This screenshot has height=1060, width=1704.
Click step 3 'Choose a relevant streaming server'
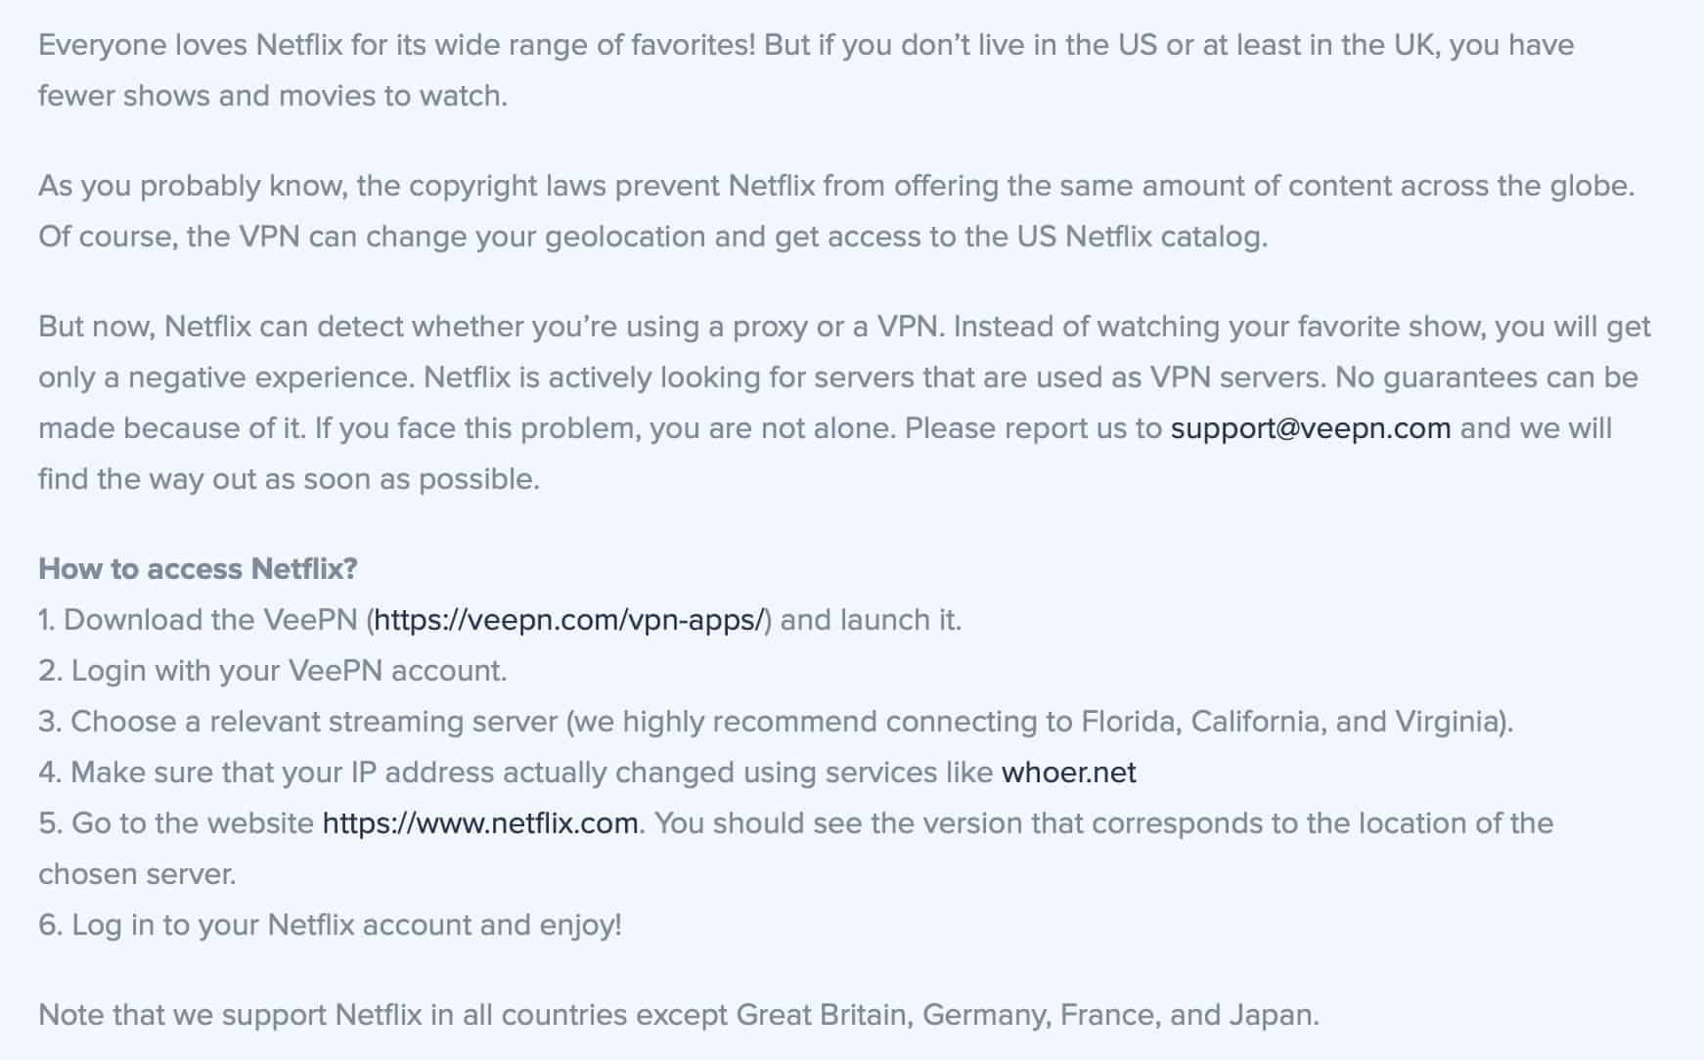click(x=776, y=722)
